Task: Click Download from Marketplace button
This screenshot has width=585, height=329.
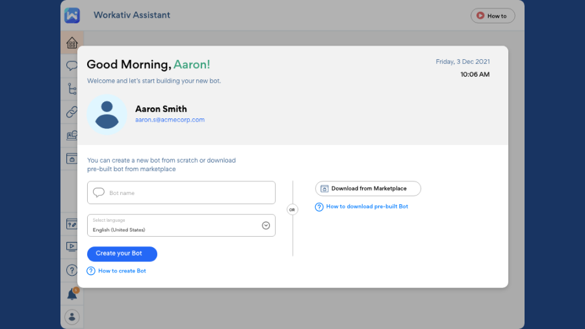Action: (368, 189)
